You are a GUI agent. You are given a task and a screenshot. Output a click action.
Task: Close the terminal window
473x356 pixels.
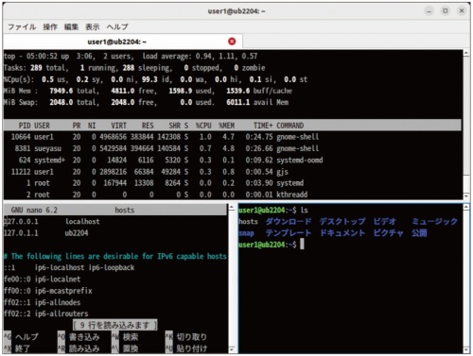coord(462,11)
